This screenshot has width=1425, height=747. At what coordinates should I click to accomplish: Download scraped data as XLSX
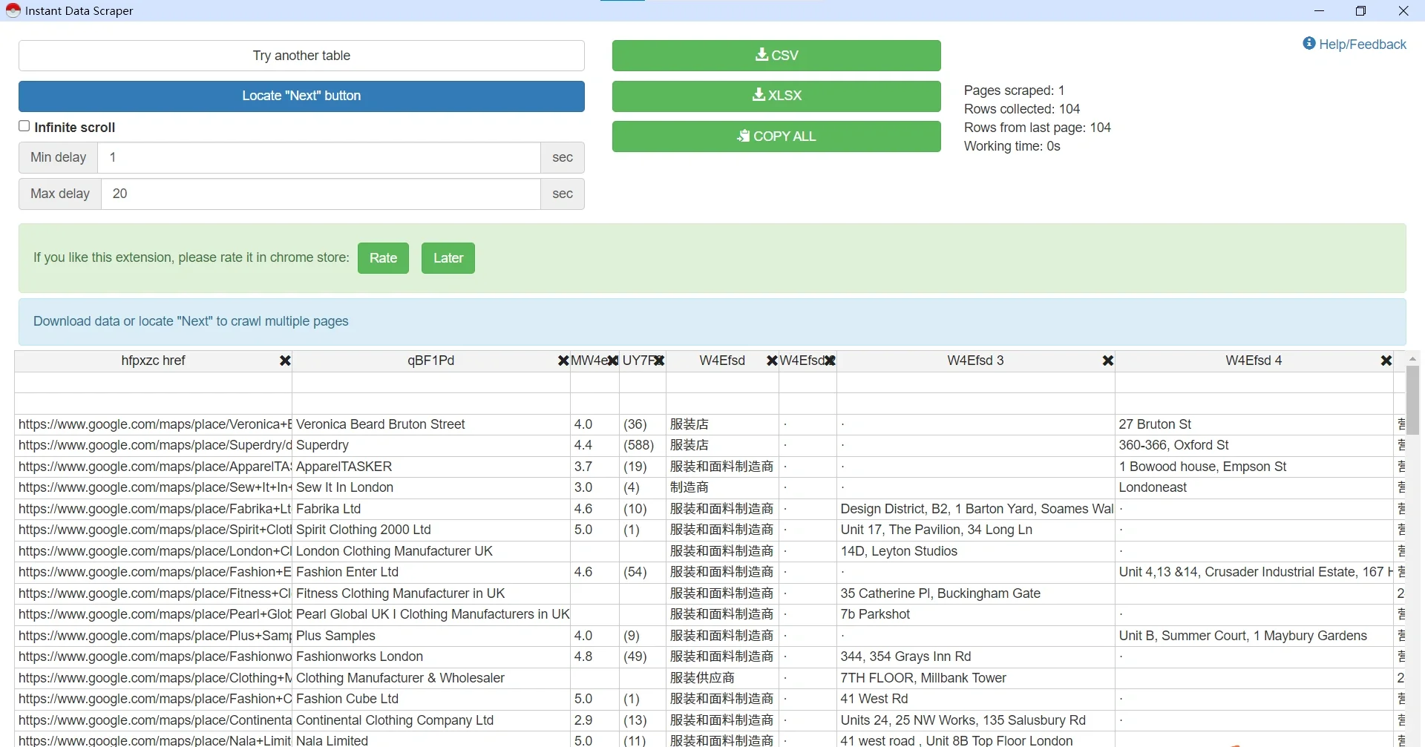pyautogui.click(x=776, y=96)
